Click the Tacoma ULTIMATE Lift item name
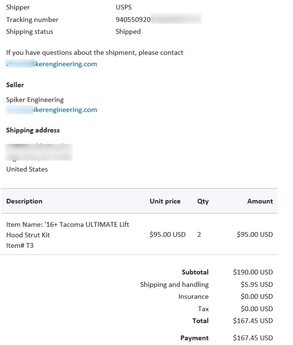 click(68, 230)
